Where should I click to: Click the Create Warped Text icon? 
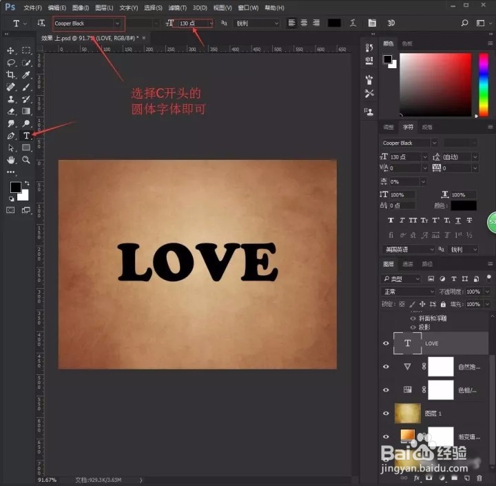pyautogui.click(x=353, y=23)
